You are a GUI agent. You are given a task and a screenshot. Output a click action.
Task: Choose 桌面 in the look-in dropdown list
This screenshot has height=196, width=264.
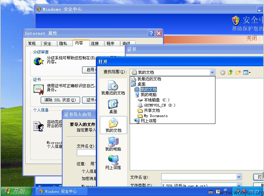138,84
